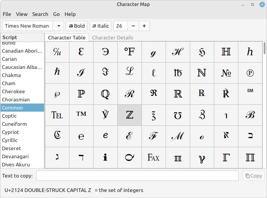
Task: Toggle Italic font style
Action: coord(100,26)
